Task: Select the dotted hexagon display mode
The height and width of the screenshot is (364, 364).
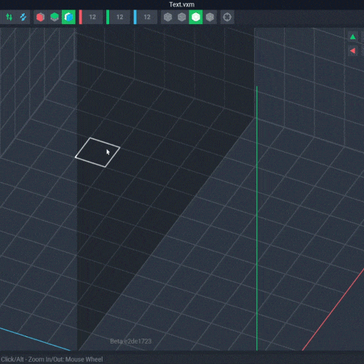Action: [x=210, y=17]
